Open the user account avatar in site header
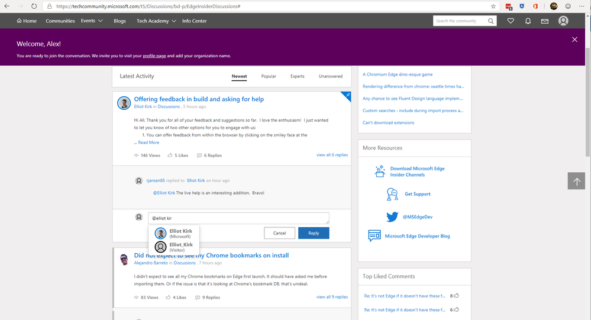This screenshot has width=591, height=320. pos(563,21)
